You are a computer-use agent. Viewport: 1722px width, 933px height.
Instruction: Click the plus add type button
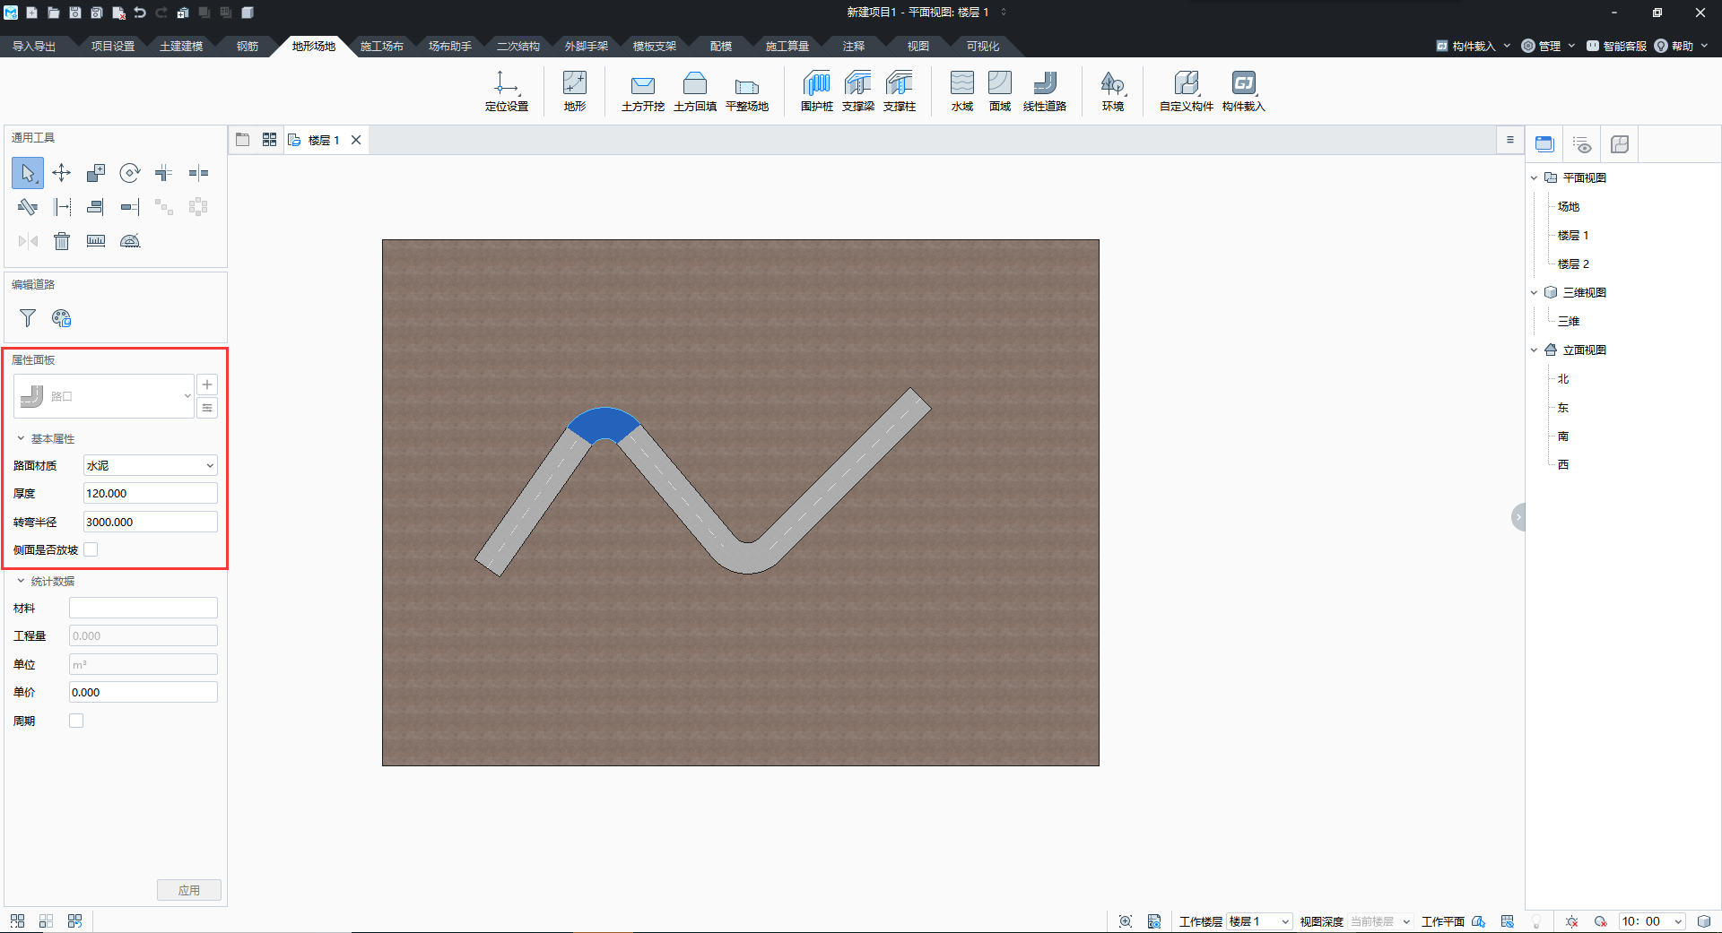click(x=207, y=384)
